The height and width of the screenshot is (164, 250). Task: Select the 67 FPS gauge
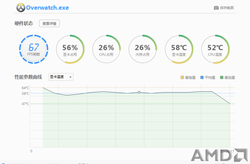[34, 49]
